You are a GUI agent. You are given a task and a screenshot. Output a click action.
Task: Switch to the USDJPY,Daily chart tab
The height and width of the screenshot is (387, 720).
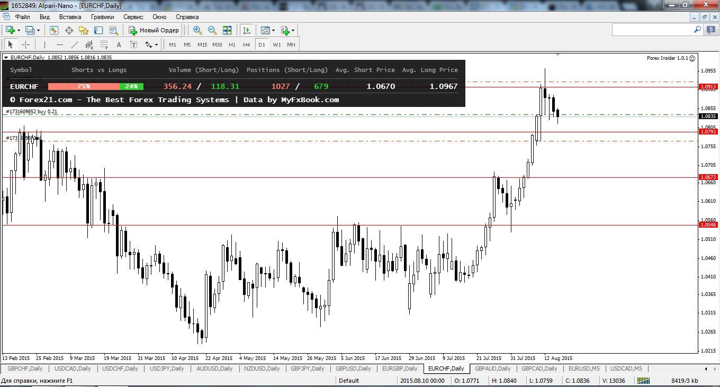[x=167, y=368]
